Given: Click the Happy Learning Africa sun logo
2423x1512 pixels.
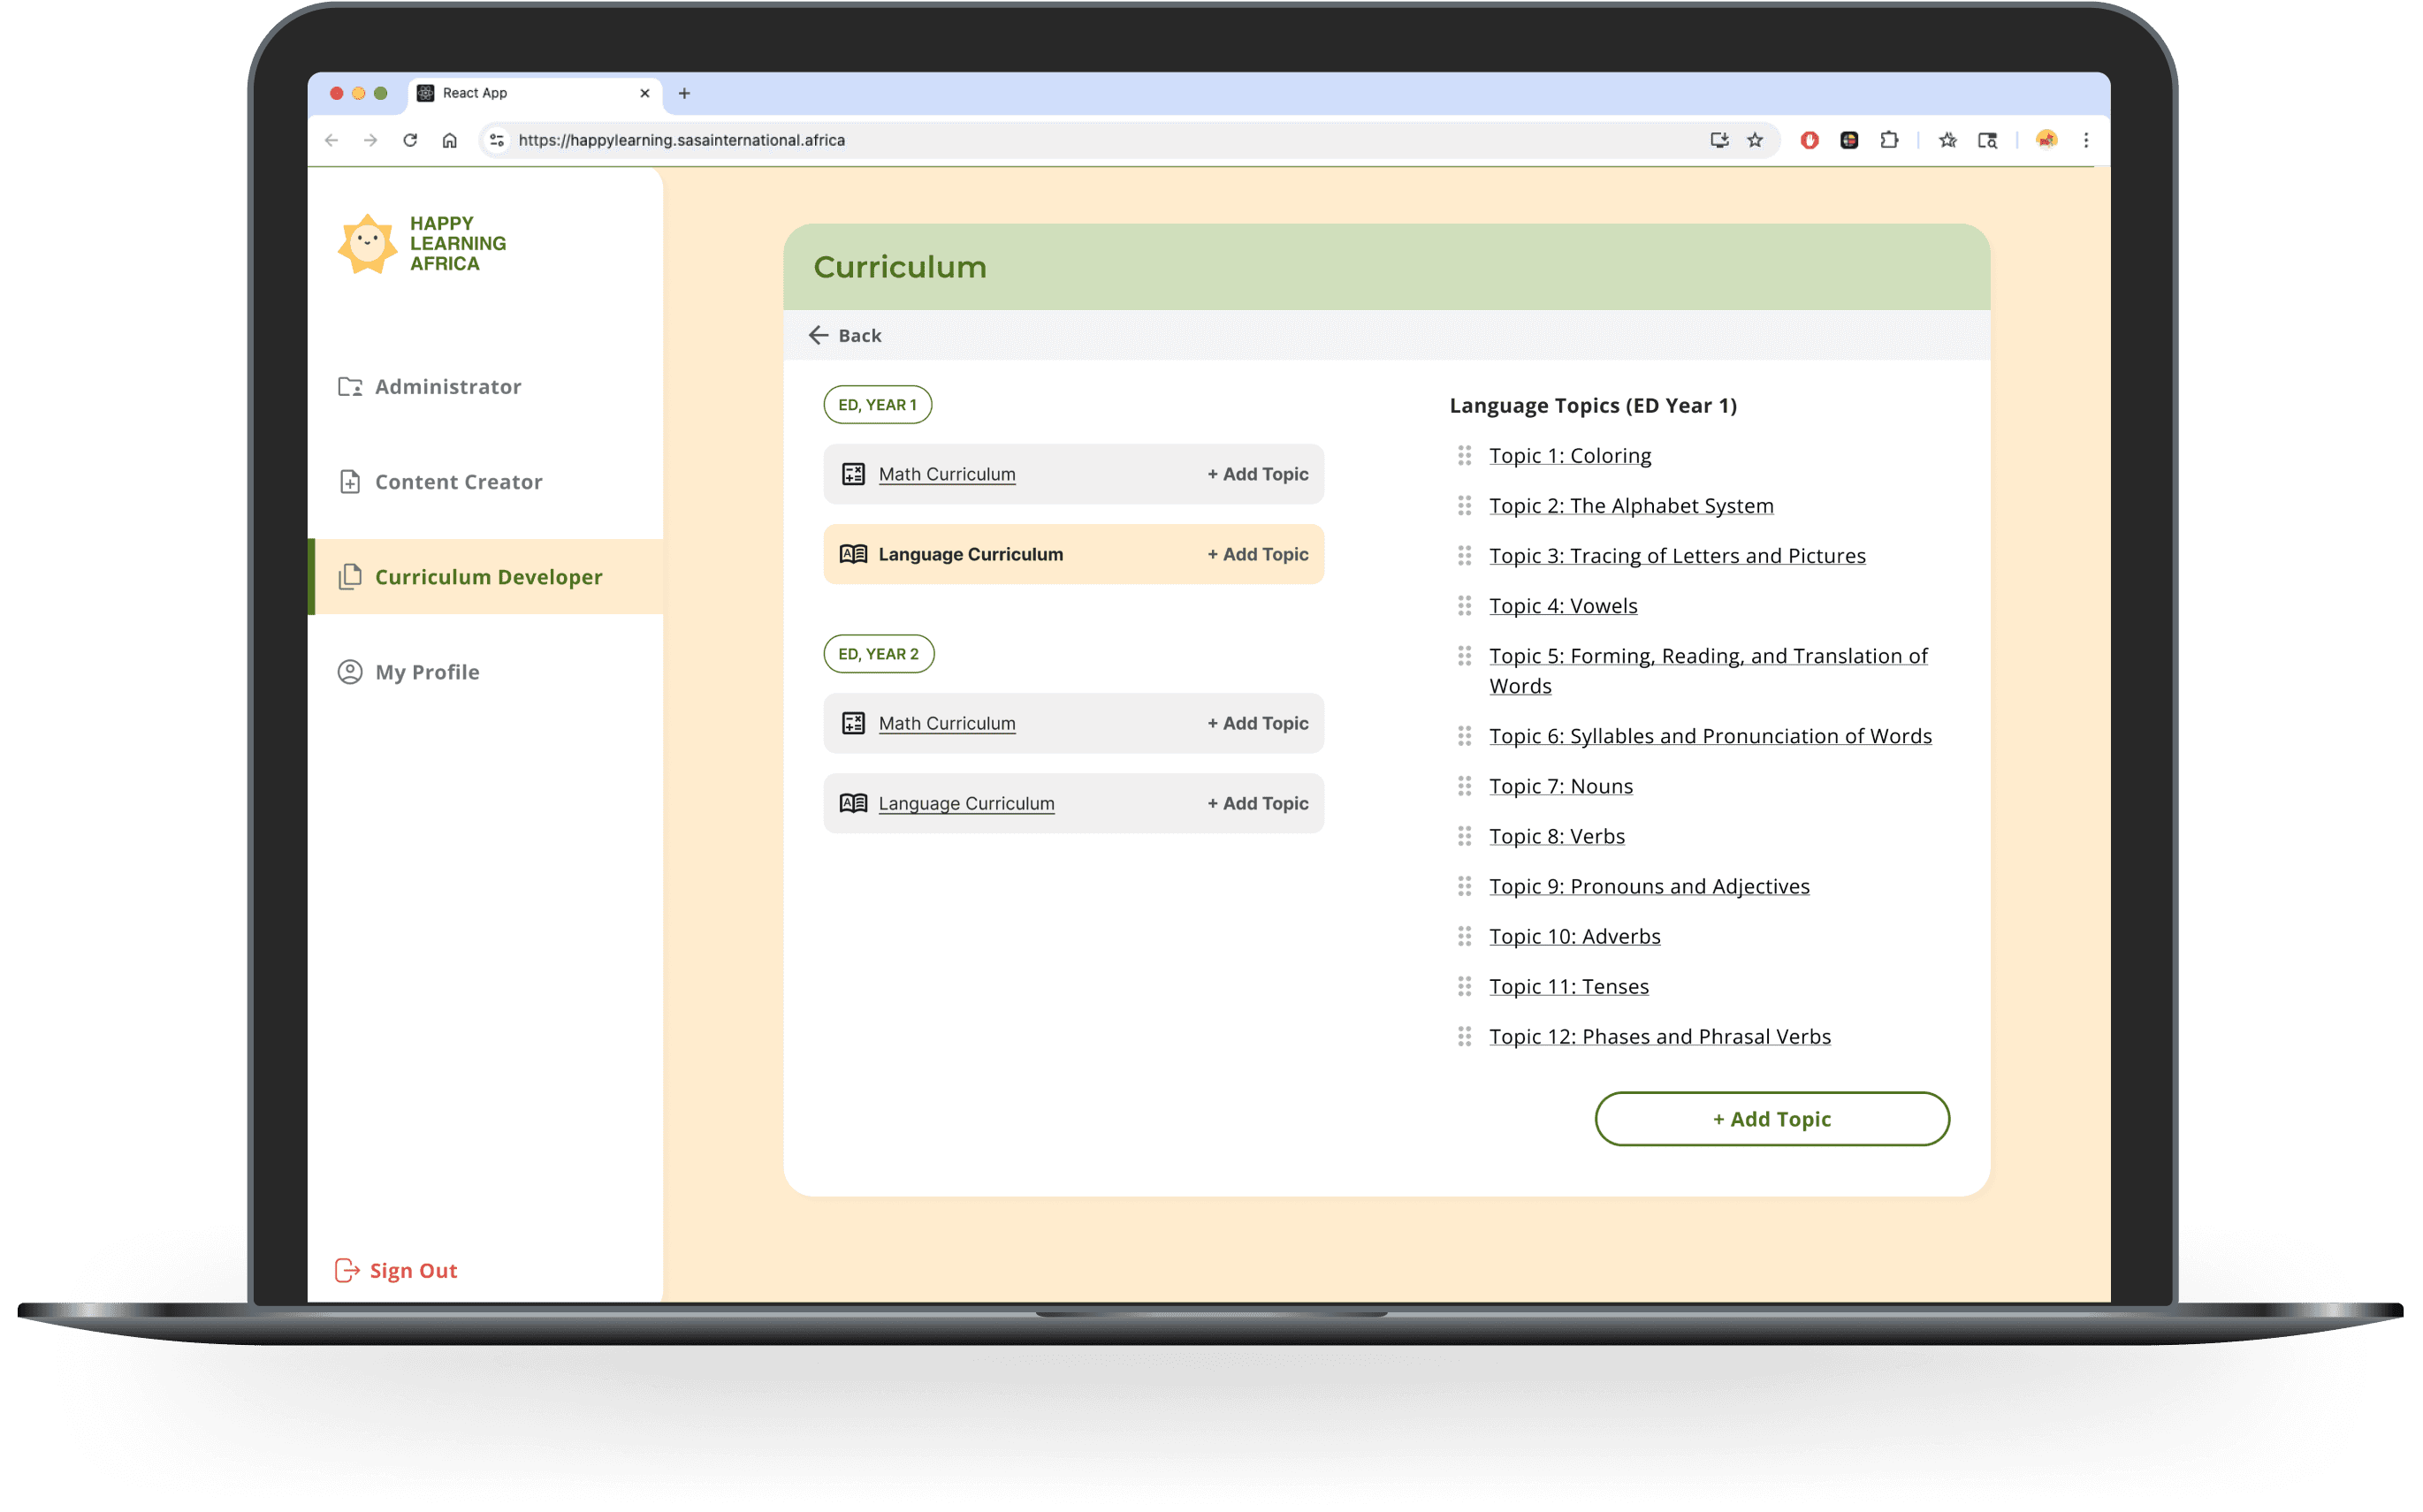Looking at the screenshot, I should (x=367, y=244).
